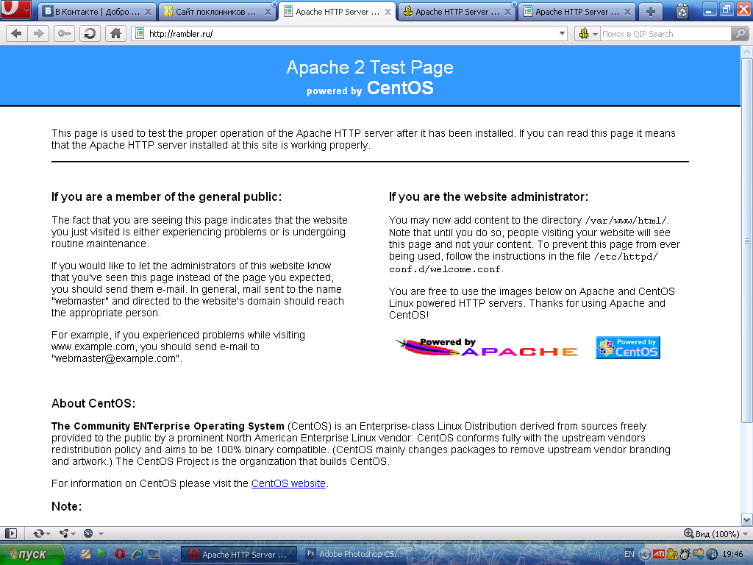This screenshot has height=565, width=753.
Task: Reload the current page
Action: [x=90, y=34]
